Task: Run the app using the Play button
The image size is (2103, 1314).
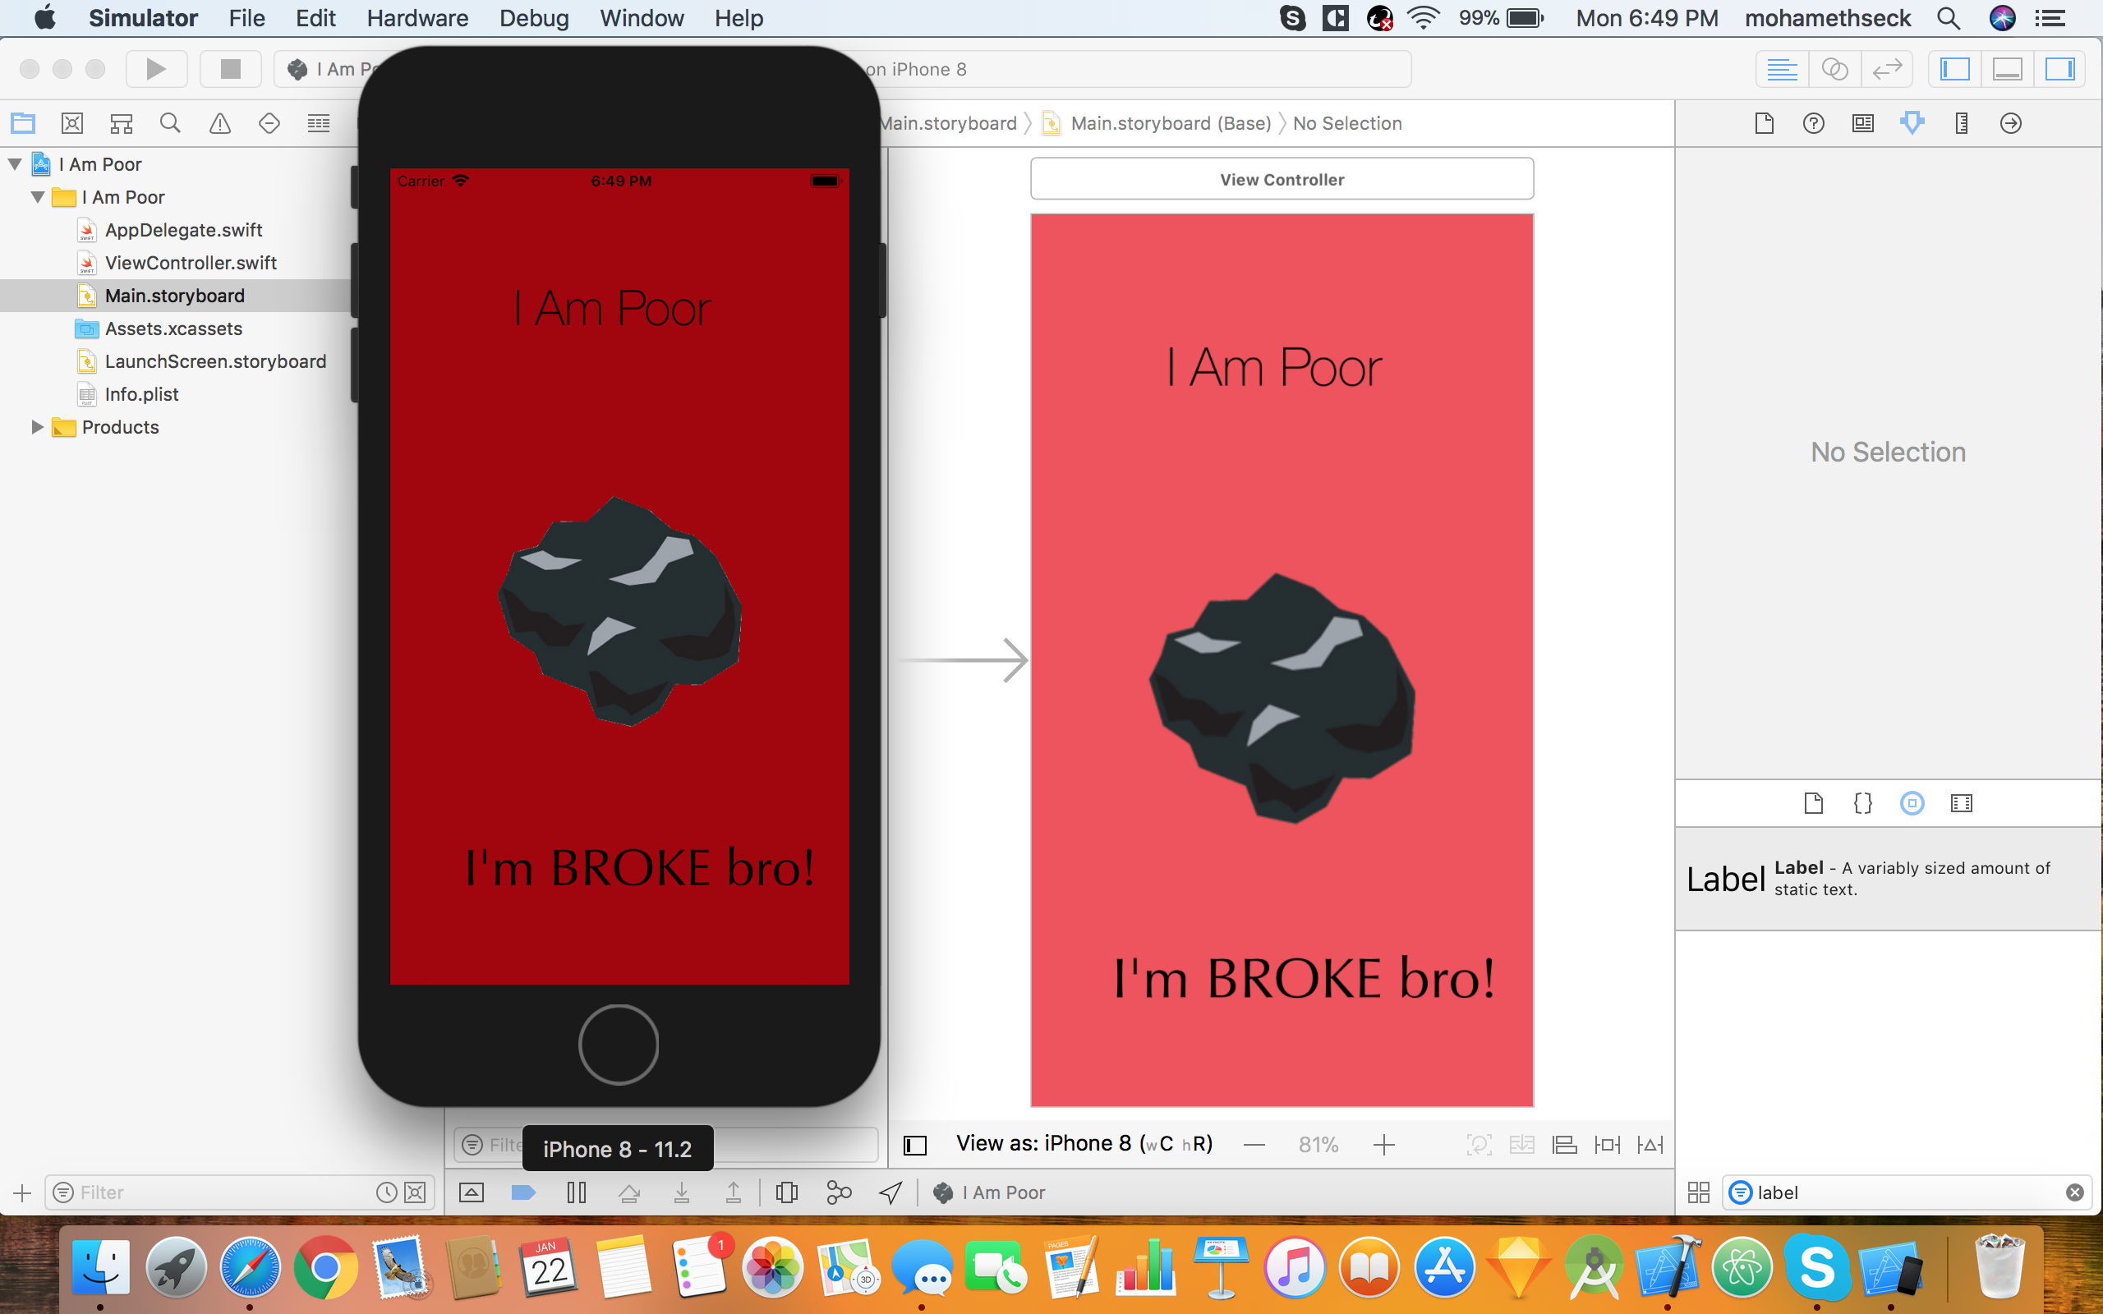Action: pos(156,69)
